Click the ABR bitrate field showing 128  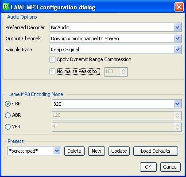pos(113,115)
